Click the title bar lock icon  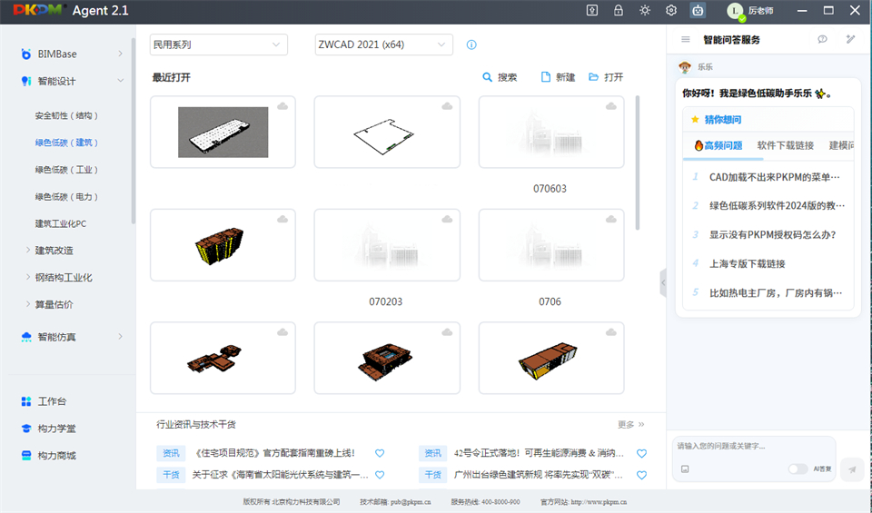point(619,11)
